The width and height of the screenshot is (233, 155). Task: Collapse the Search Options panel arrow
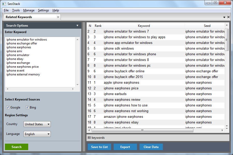(77, 25)
